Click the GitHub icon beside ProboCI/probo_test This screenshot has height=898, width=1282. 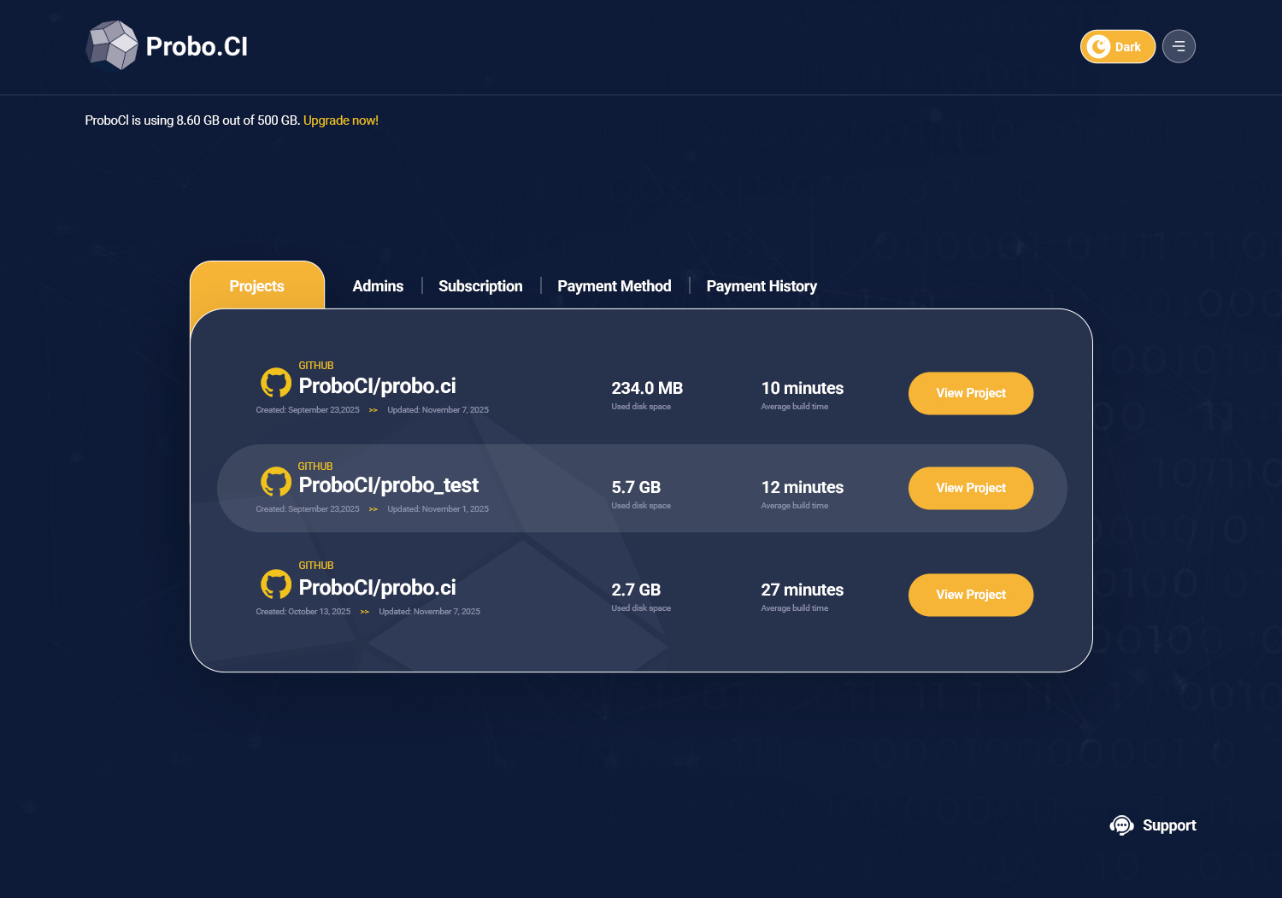pyautogui.click(x=276, y=482)
